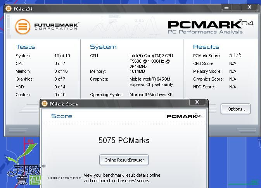Viewport: 261px width, 188px height.
Task: Click the '0 of 7' value next to Graphics tests
Action: pyautogui.click(x=60, y=79)
